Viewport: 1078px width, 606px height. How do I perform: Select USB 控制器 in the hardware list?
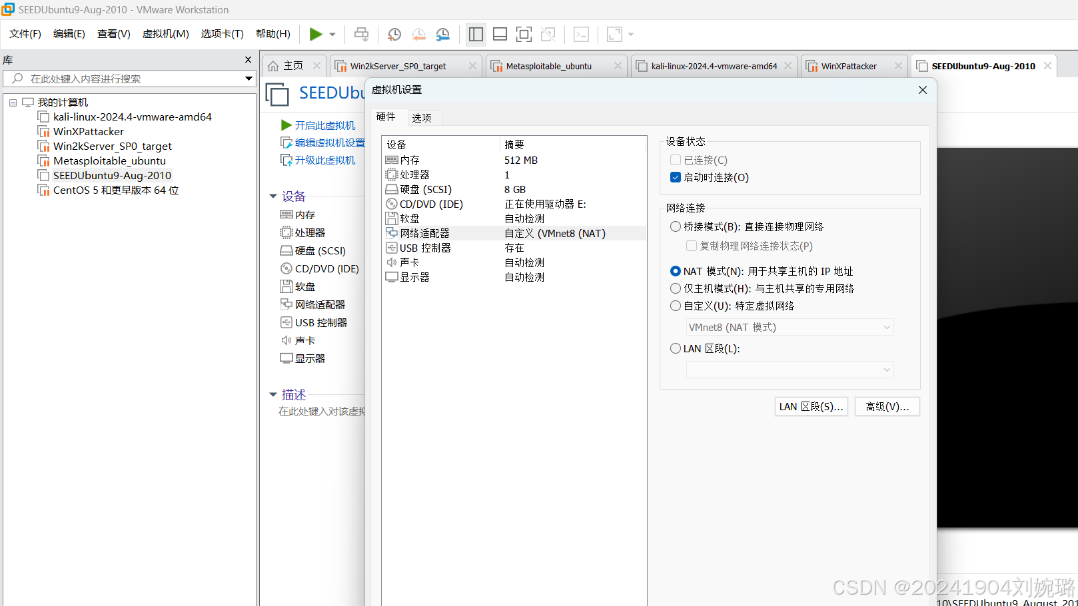point(514,248)
